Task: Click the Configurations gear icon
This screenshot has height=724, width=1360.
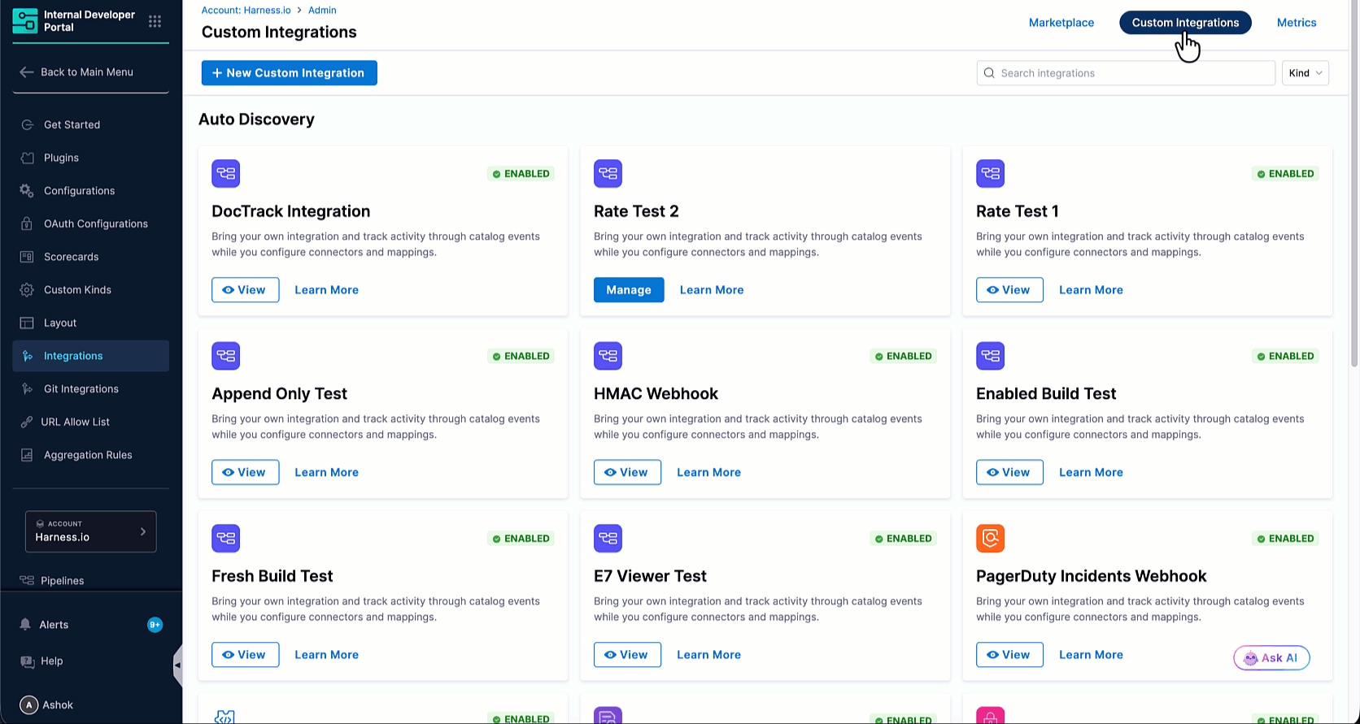Action: [x=27, y=191]
